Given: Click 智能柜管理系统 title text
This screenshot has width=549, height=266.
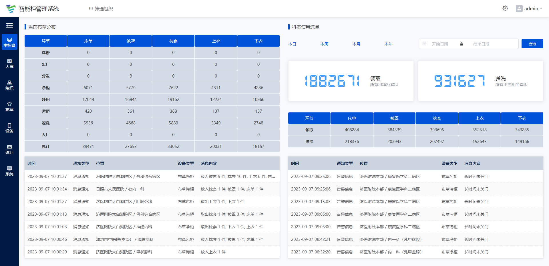Looking at the screenshot, I should tap(39, 9).
